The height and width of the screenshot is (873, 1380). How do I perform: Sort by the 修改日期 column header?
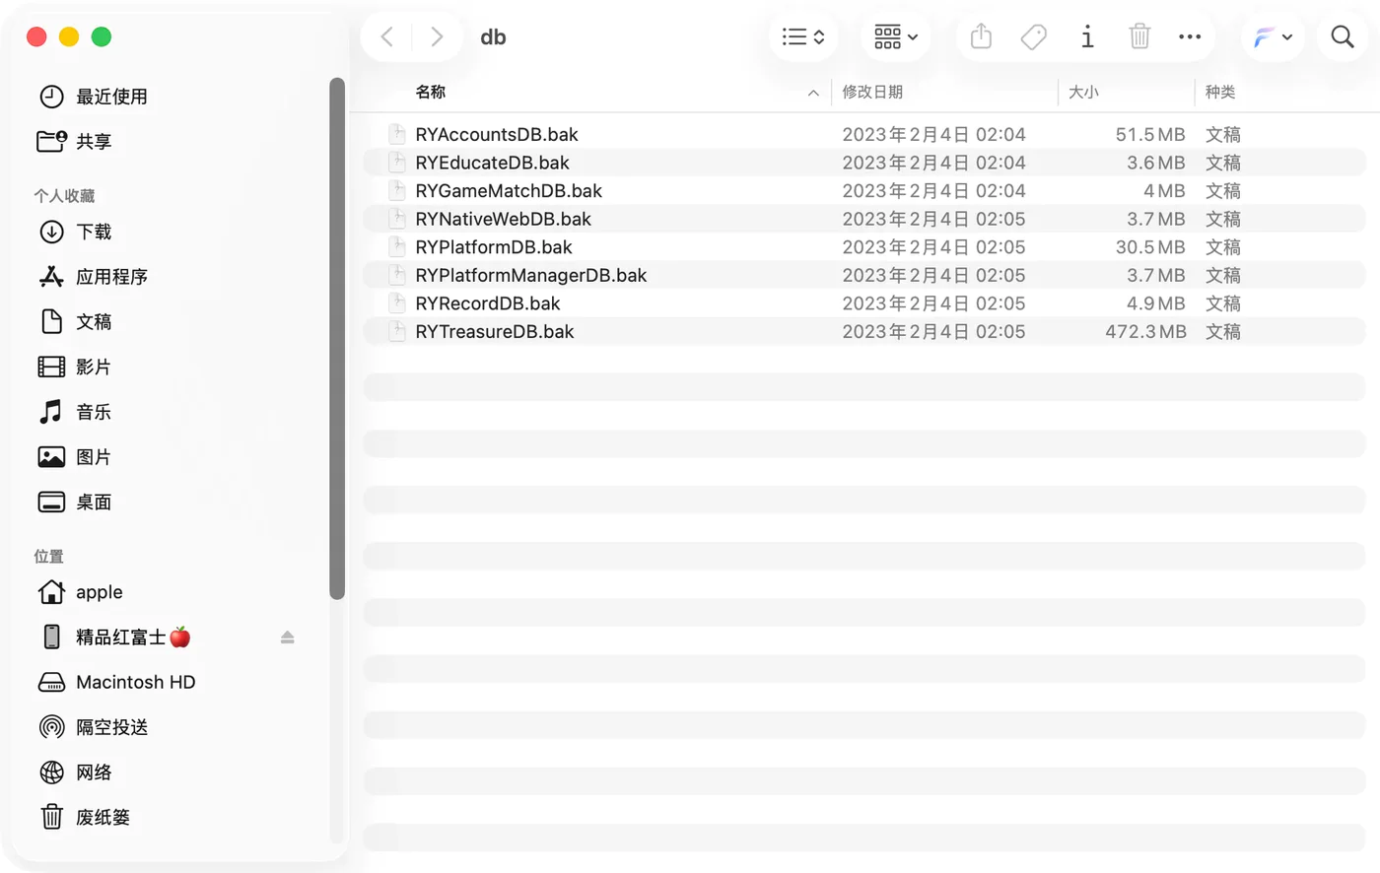872,92
